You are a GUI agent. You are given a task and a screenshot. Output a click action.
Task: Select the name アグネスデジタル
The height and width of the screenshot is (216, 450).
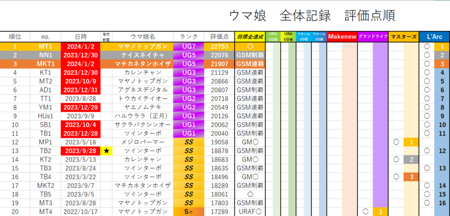pos(143,90)
